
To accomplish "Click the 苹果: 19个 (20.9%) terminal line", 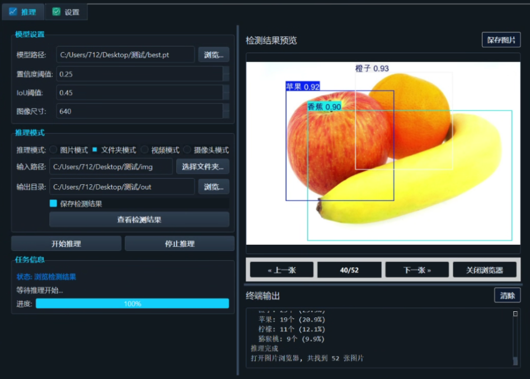I will (292, 320).
